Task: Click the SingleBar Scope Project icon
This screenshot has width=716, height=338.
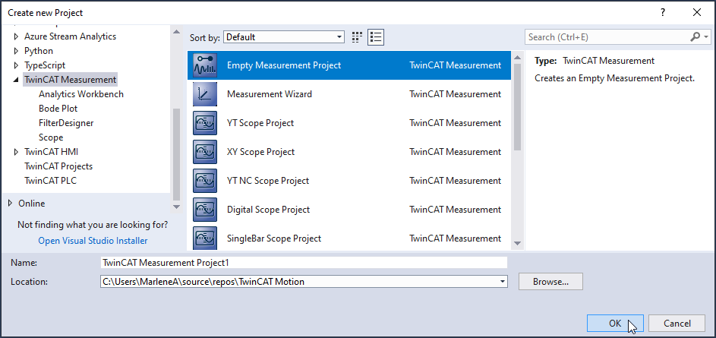Action: [205, 238]
